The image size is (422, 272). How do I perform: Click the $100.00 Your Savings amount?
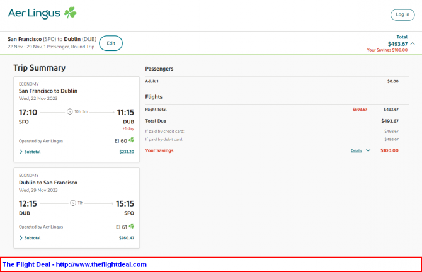[389, 150]
